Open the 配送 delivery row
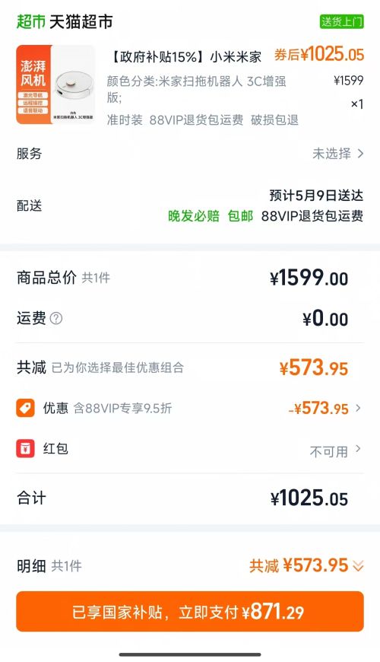380x662 pixels. 190,205
